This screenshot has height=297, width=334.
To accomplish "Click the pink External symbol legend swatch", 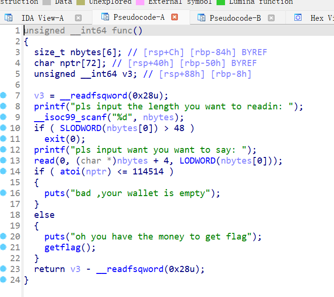I will [x=140, y=2].
